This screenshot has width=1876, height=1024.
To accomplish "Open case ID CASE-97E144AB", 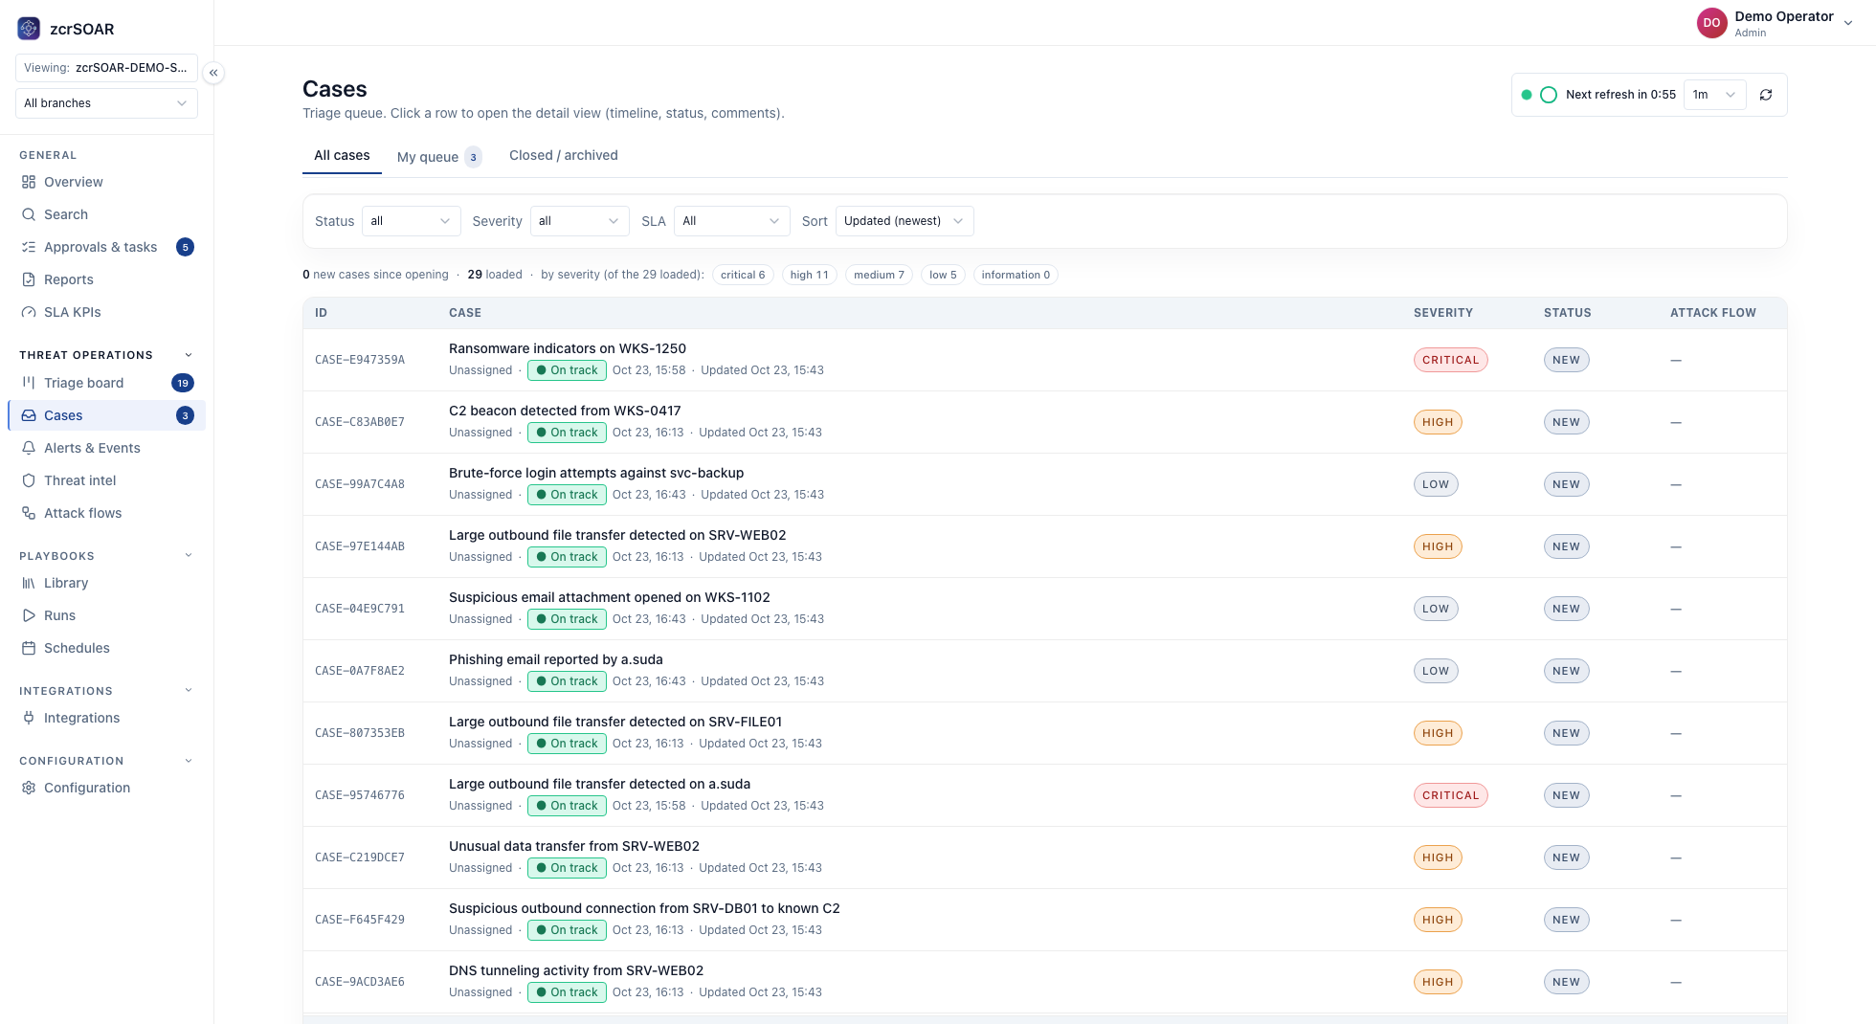I will coord(360,546).
